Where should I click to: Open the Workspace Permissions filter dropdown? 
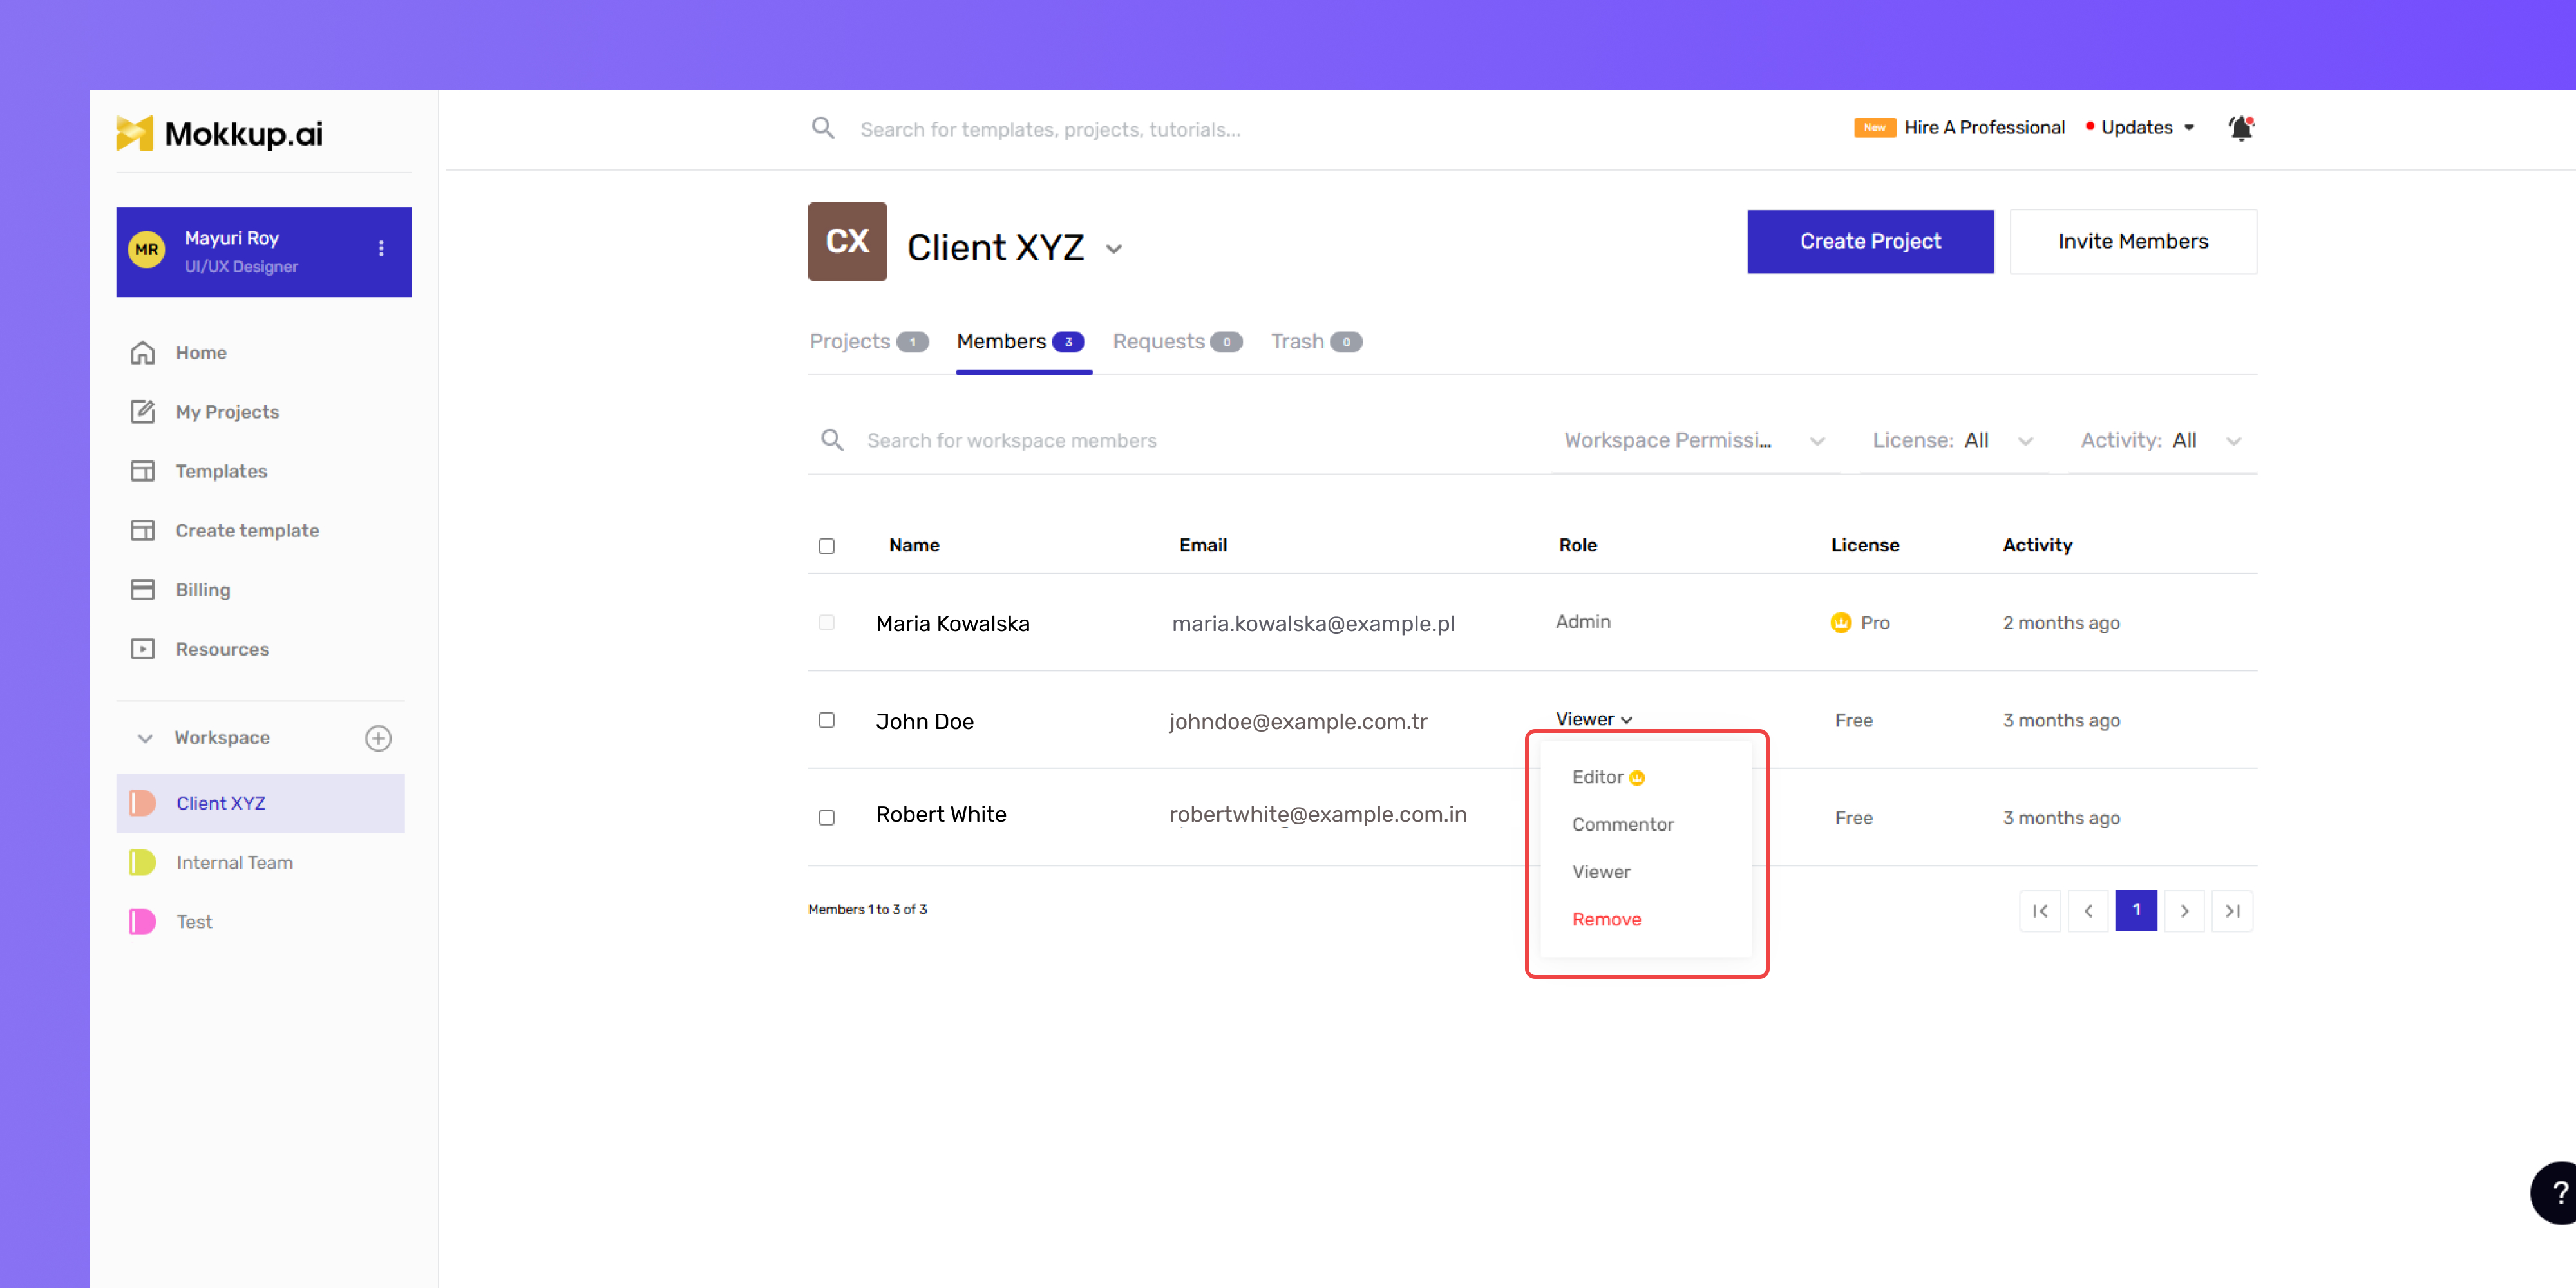(1695, 441)
